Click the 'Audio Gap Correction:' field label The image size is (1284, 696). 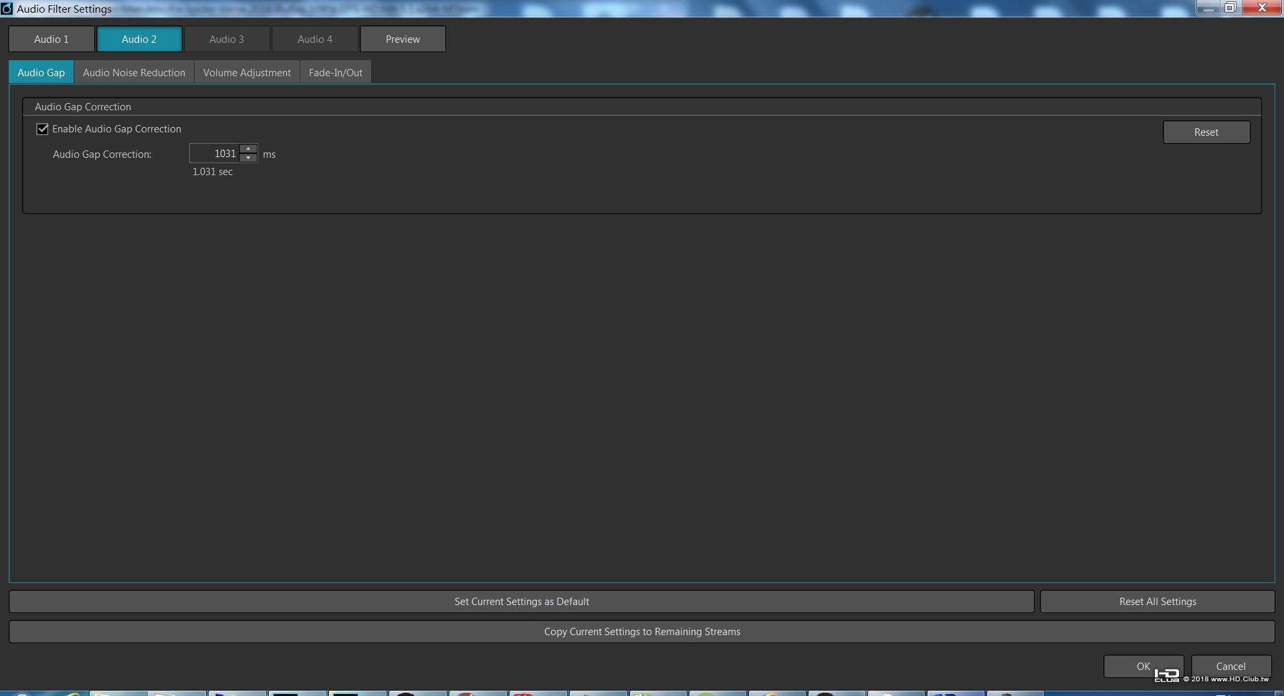point(102,154)
